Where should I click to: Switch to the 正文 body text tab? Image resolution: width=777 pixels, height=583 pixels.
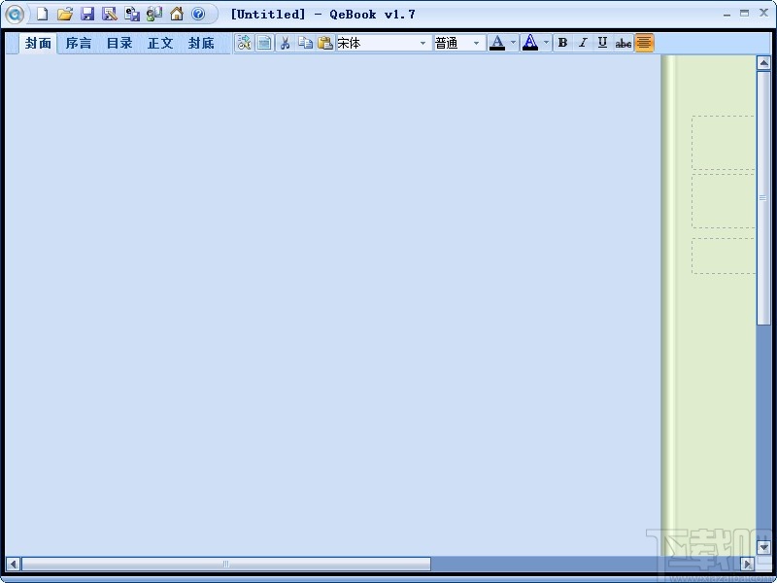click(x=160, y=43)
